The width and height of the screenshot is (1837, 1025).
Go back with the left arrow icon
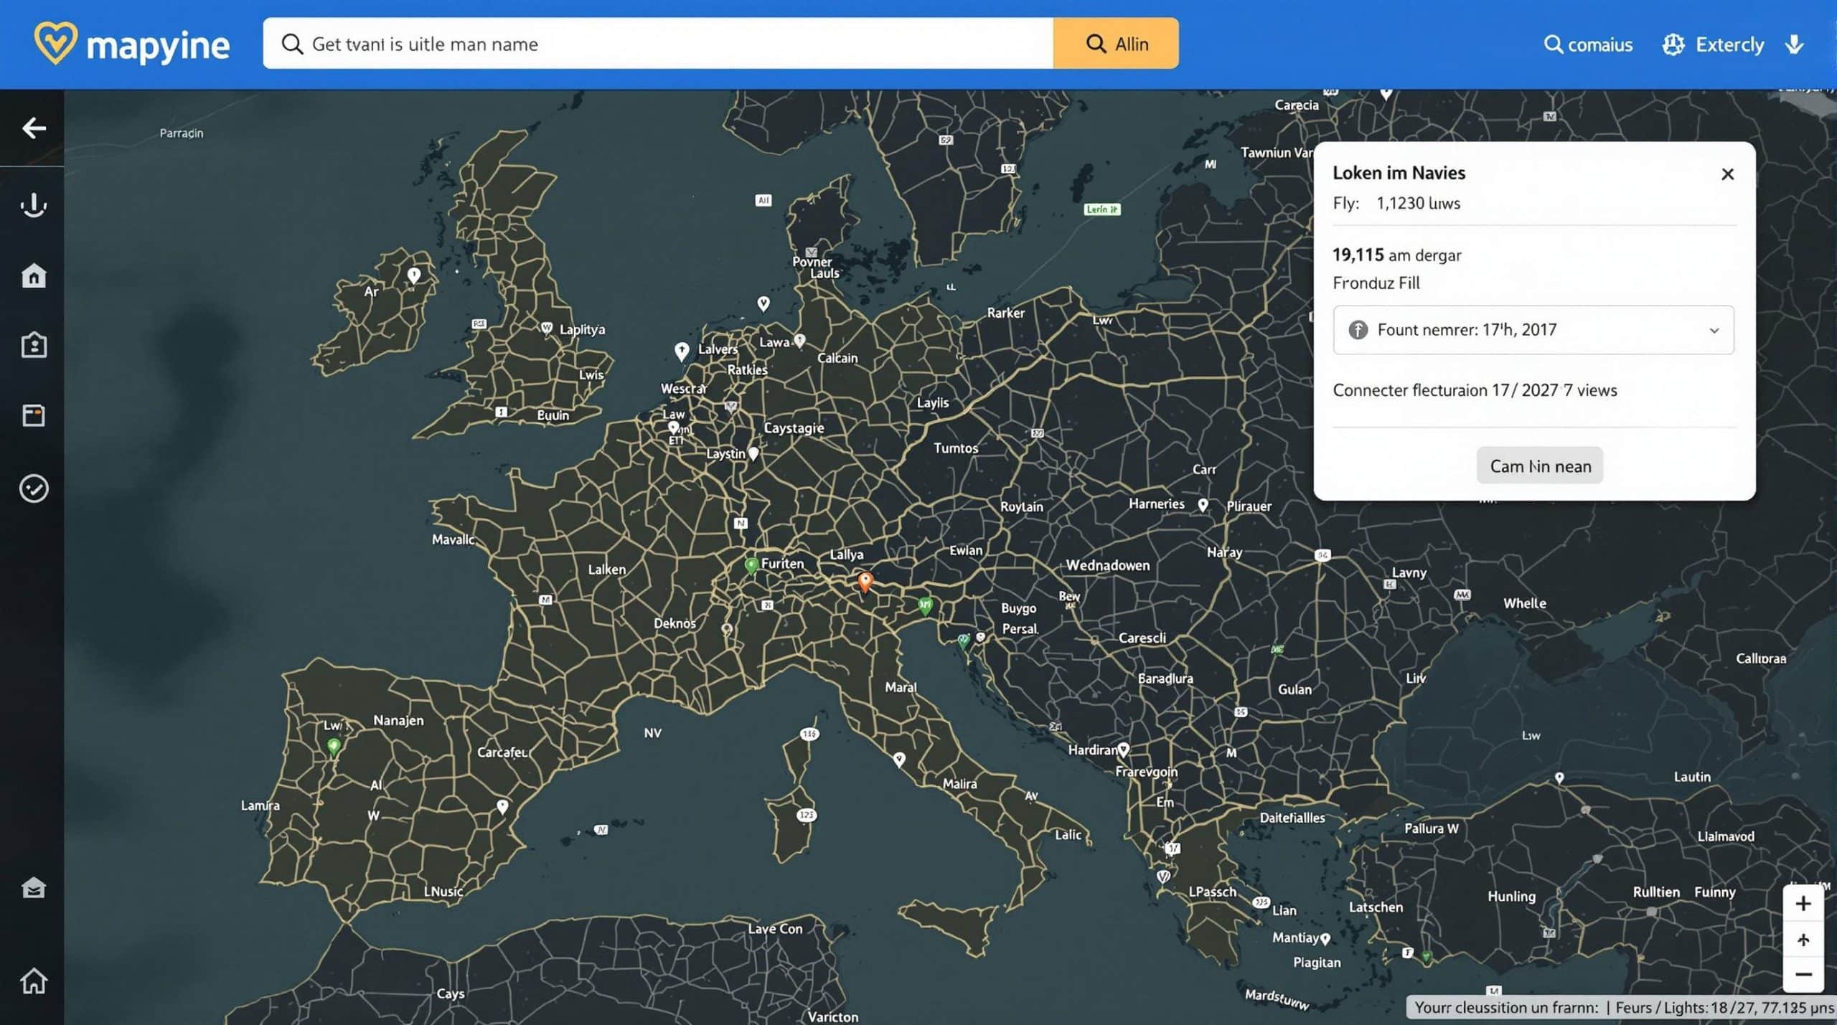[x=34, y=128]
